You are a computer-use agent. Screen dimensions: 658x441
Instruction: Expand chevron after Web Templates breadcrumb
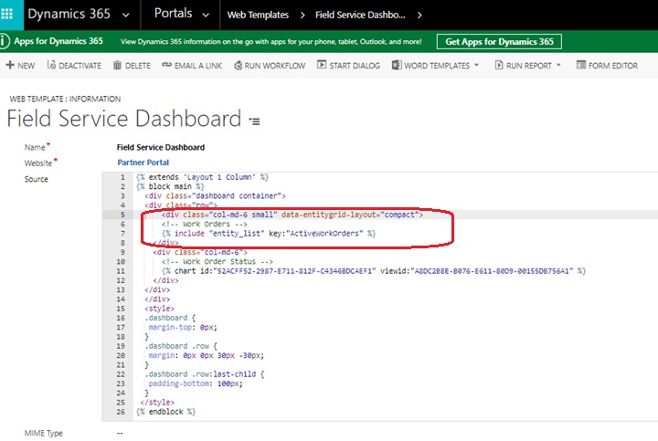click(302, 16)
